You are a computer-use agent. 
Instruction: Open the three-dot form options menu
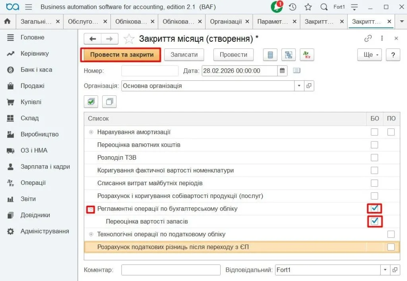click(x=382, y=39)
